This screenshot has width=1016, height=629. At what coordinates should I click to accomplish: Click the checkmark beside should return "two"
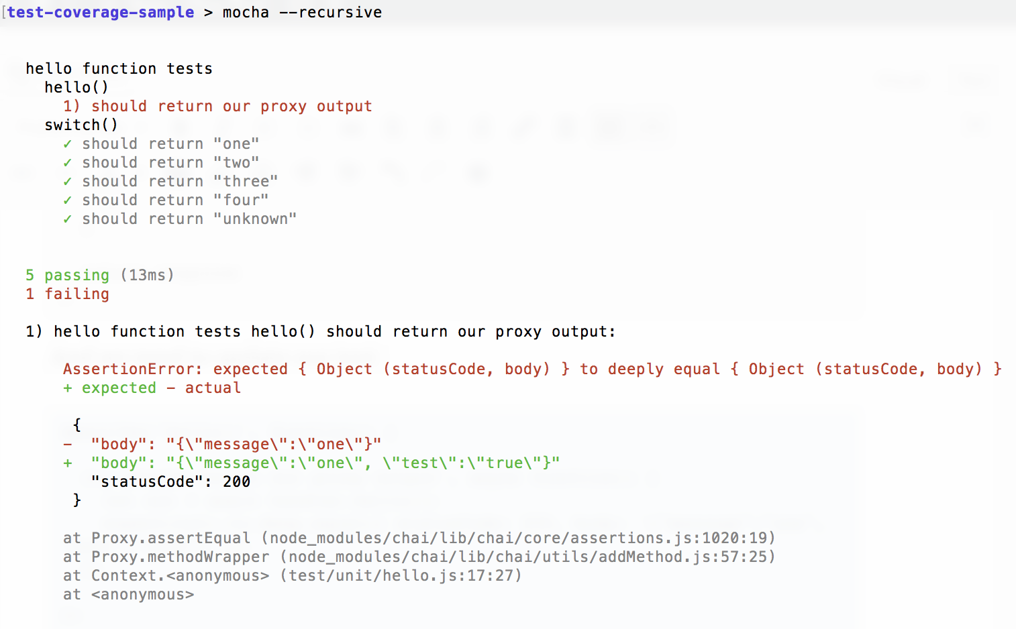tap(67, 162)
